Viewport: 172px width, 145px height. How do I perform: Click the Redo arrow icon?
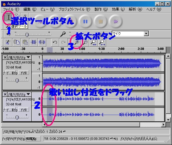click(x=63, y=42)
